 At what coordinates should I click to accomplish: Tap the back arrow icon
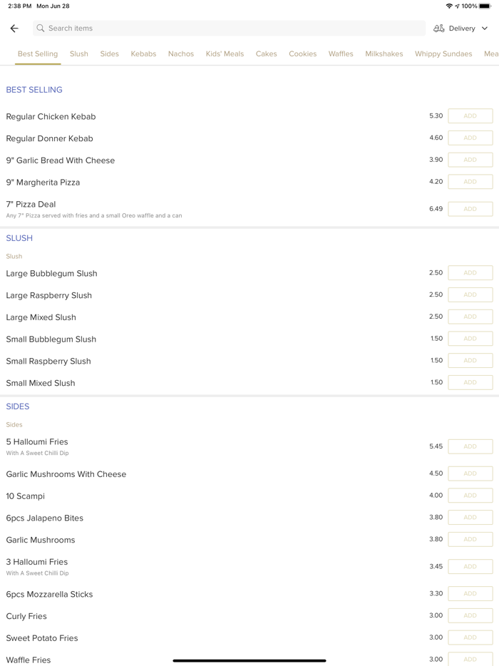(x=14, y=29)
